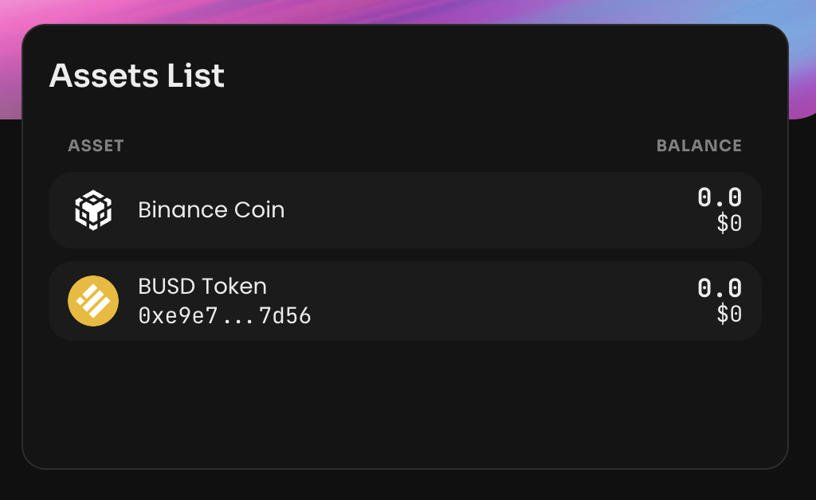Click BUSD Token's $0 fiat value
Viewport: 816px width, 500px height.
(729, 314)
